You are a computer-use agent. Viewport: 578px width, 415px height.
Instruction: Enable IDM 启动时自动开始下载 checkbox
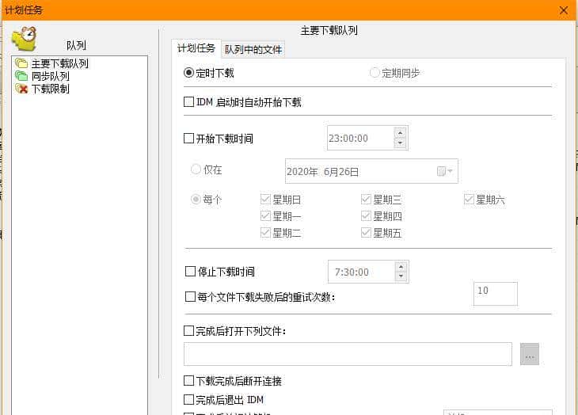click(188, 101)
